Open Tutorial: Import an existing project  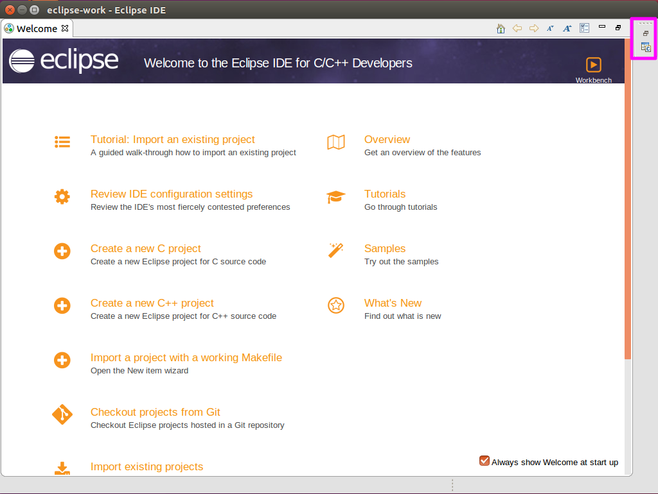[x=172, y=139]
